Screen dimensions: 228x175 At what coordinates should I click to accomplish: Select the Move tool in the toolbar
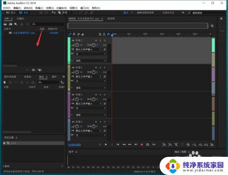[53, 13]
